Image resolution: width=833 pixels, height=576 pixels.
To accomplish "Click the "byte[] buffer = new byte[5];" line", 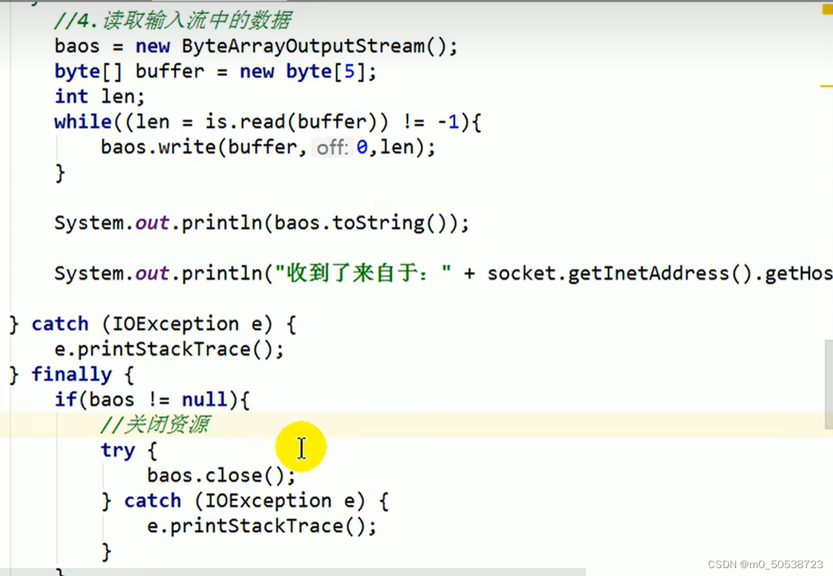I will pyautogui.click(x=215, y=71).
